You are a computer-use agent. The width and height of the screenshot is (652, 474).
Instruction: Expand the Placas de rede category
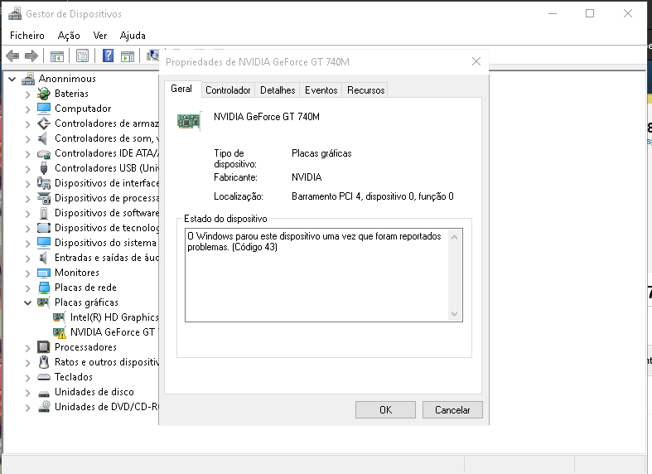[x=28, y=288]
